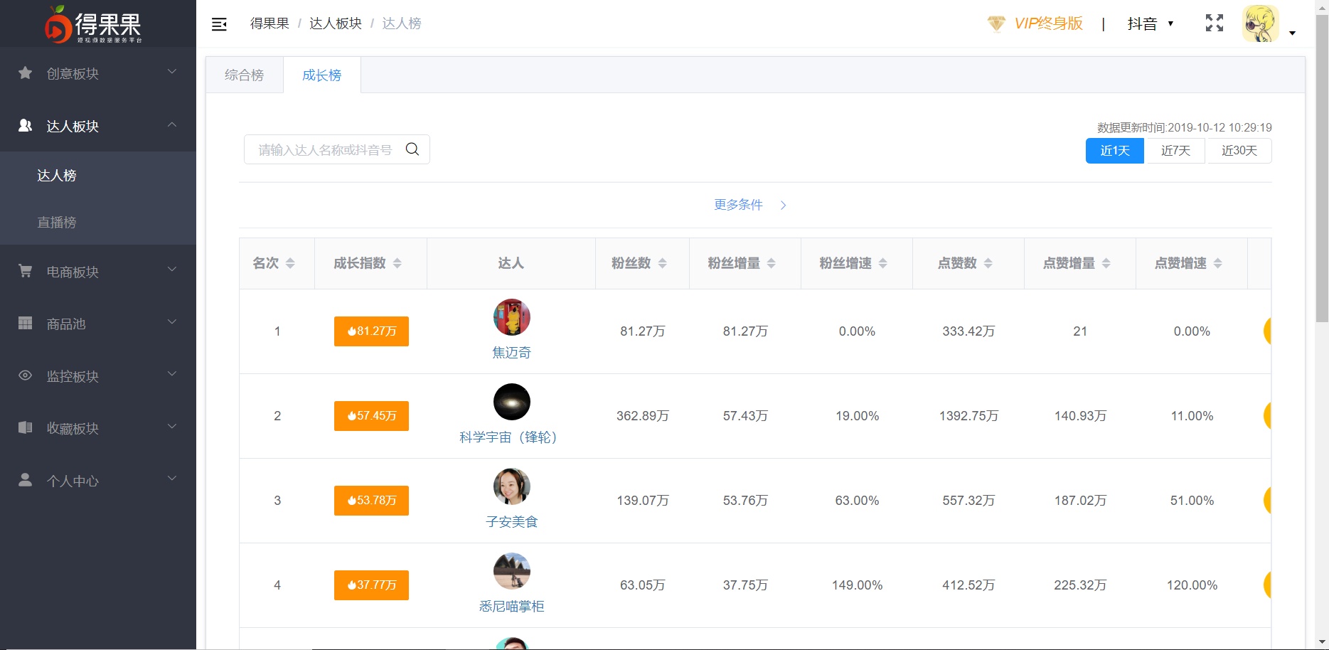Select the 近7天 time range
Image resolution: width=1329 pixels, height=650 pixels.
pos(1175,151)
